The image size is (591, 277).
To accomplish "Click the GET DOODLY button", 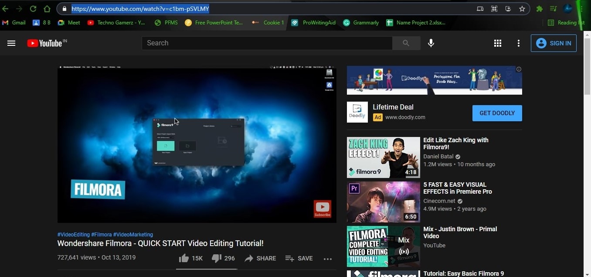I will pyautogui.click(x=497, y=113).
